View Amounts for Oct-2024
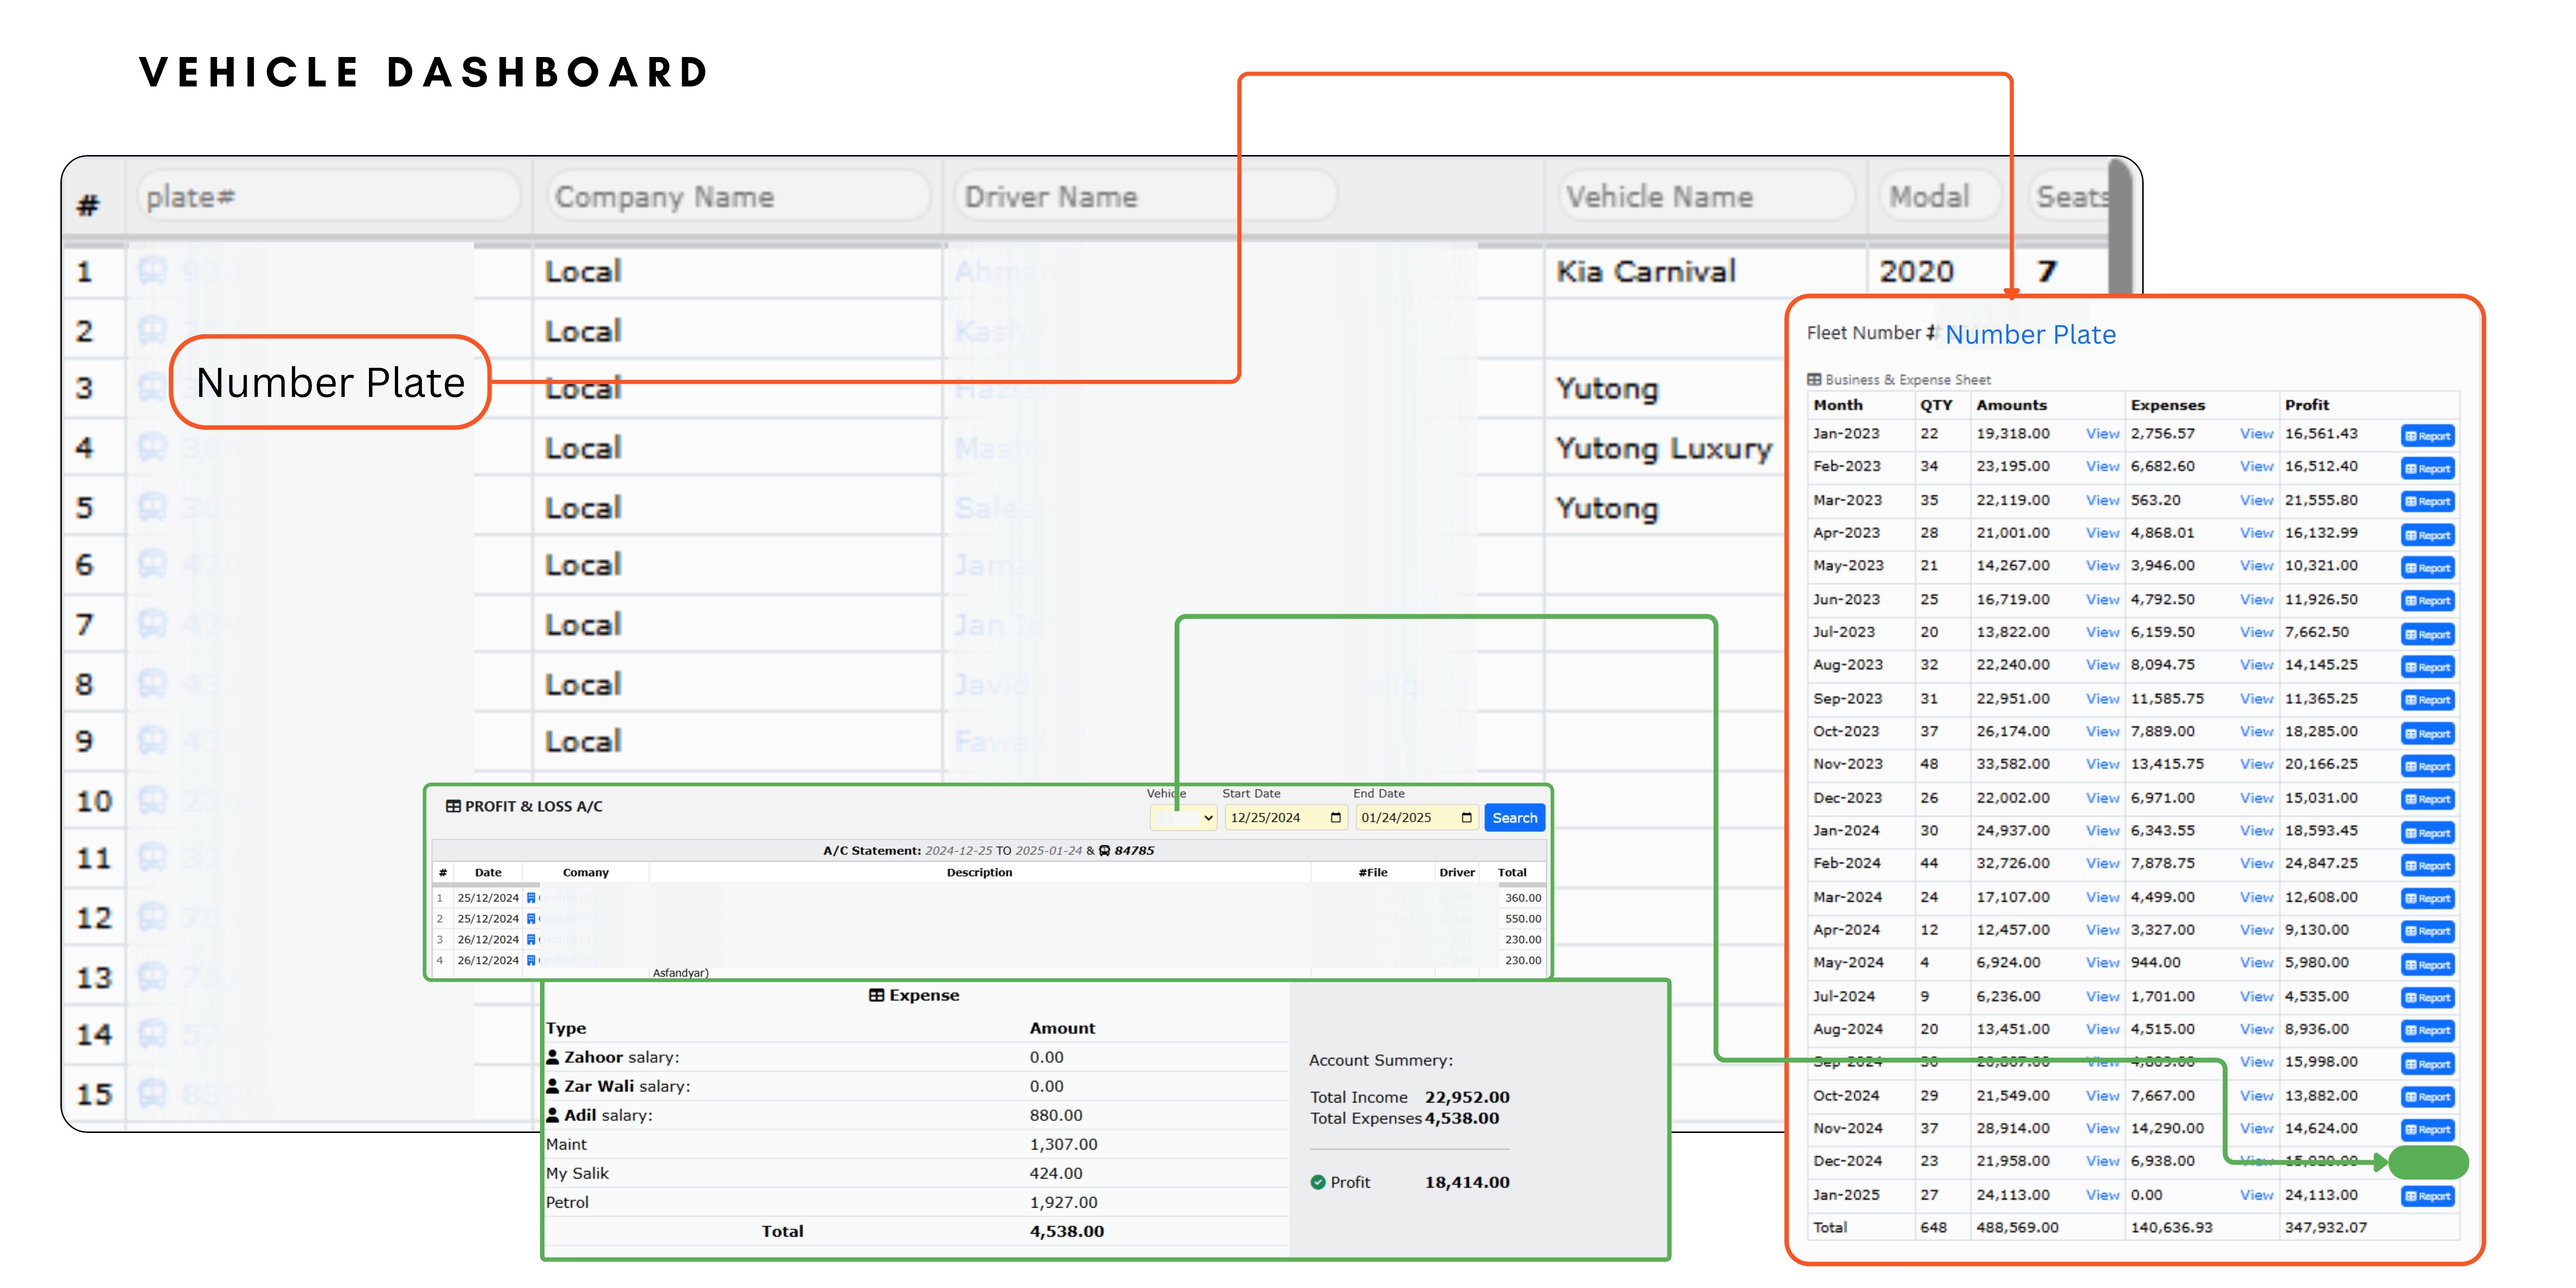The width and height of the screenshot is (2576, 1288). (2102, 1096)
